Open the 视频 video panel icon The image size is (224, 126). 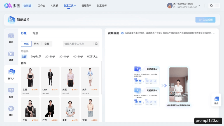tap(11, 54)
